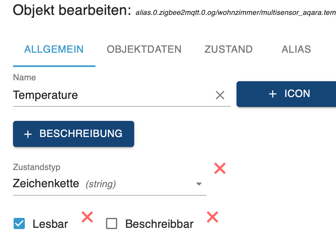Select the dropdown arrow of Zustandstyp

[199, 183]
